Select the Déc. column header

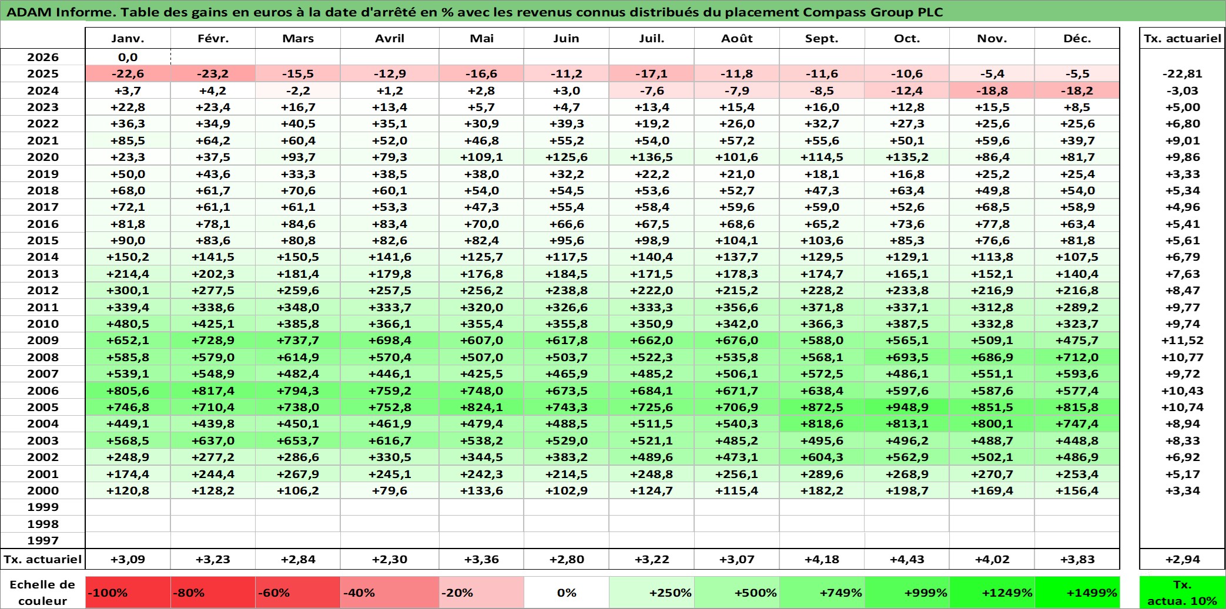tap(1077, 38)
